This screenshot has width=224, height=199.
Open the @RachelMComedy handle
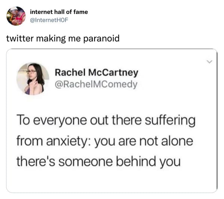click(x=96, y=84)
